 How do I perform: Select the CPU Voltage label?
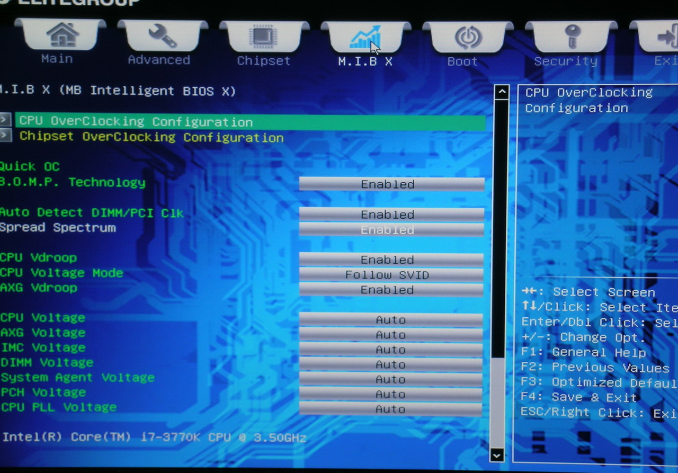tap(42, 318)
